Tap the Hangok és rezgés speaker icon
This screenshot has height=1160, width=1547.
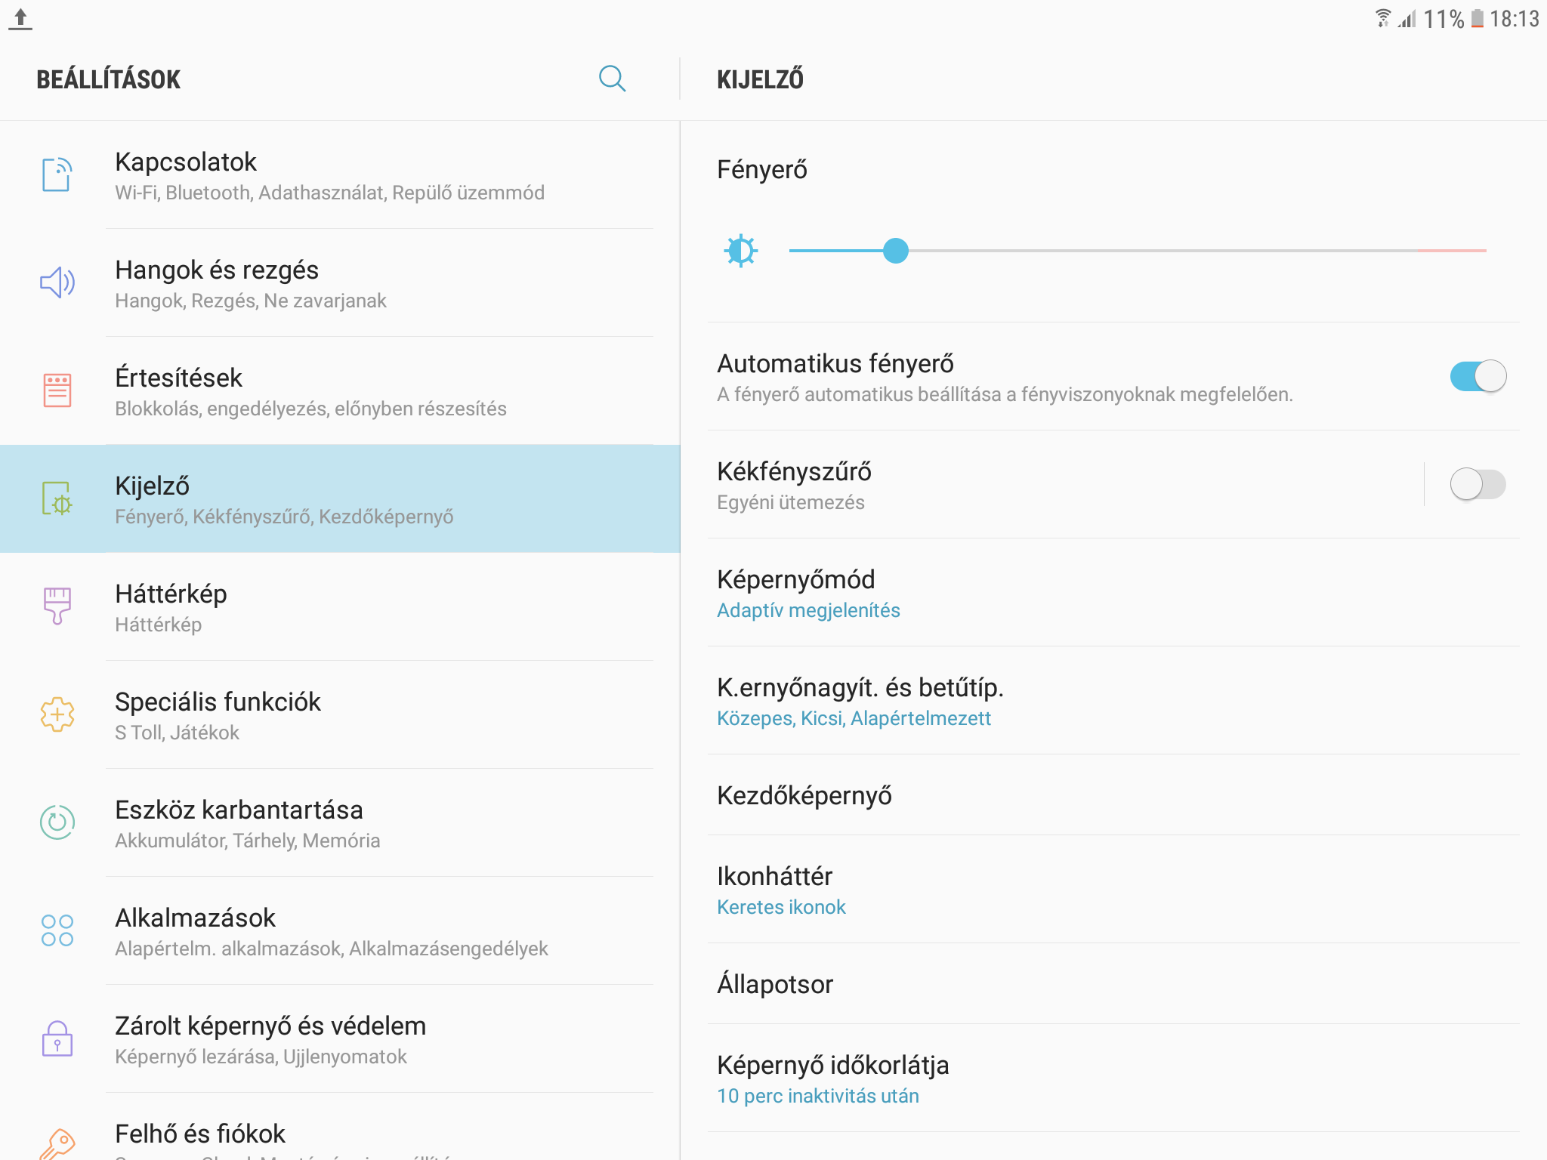coord(57,282)
